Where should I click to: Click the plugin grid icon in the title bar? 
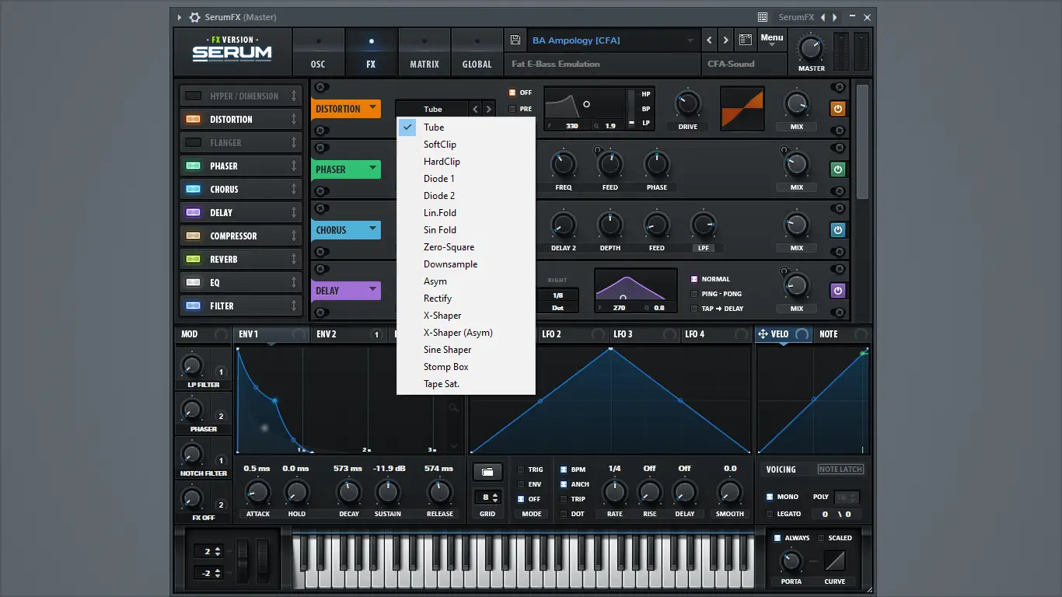764,17
